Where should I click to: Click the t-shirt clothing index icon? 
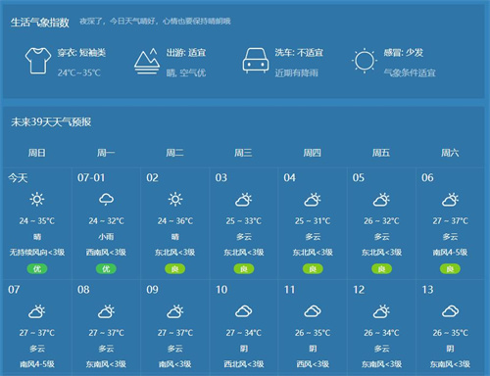tap(38, 61)
